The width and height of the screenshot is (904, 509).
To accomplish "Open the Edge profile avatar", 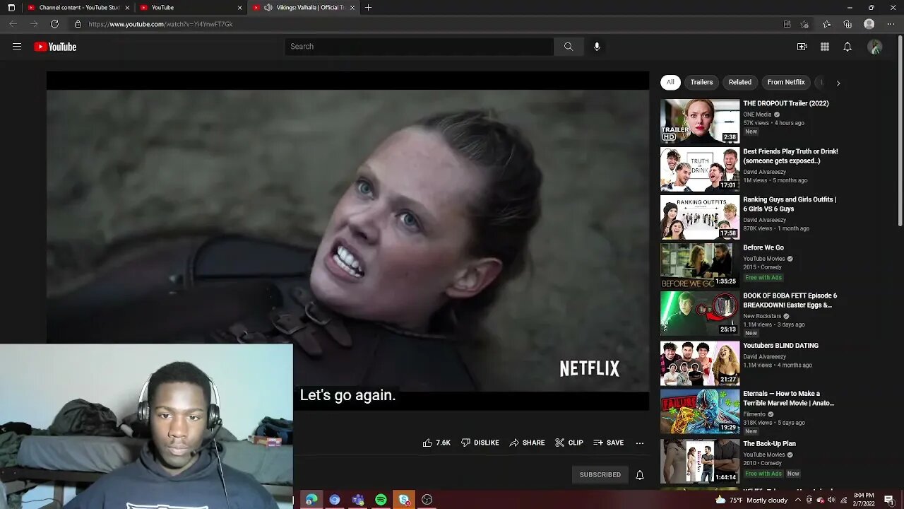I will [x=869, y=24].
